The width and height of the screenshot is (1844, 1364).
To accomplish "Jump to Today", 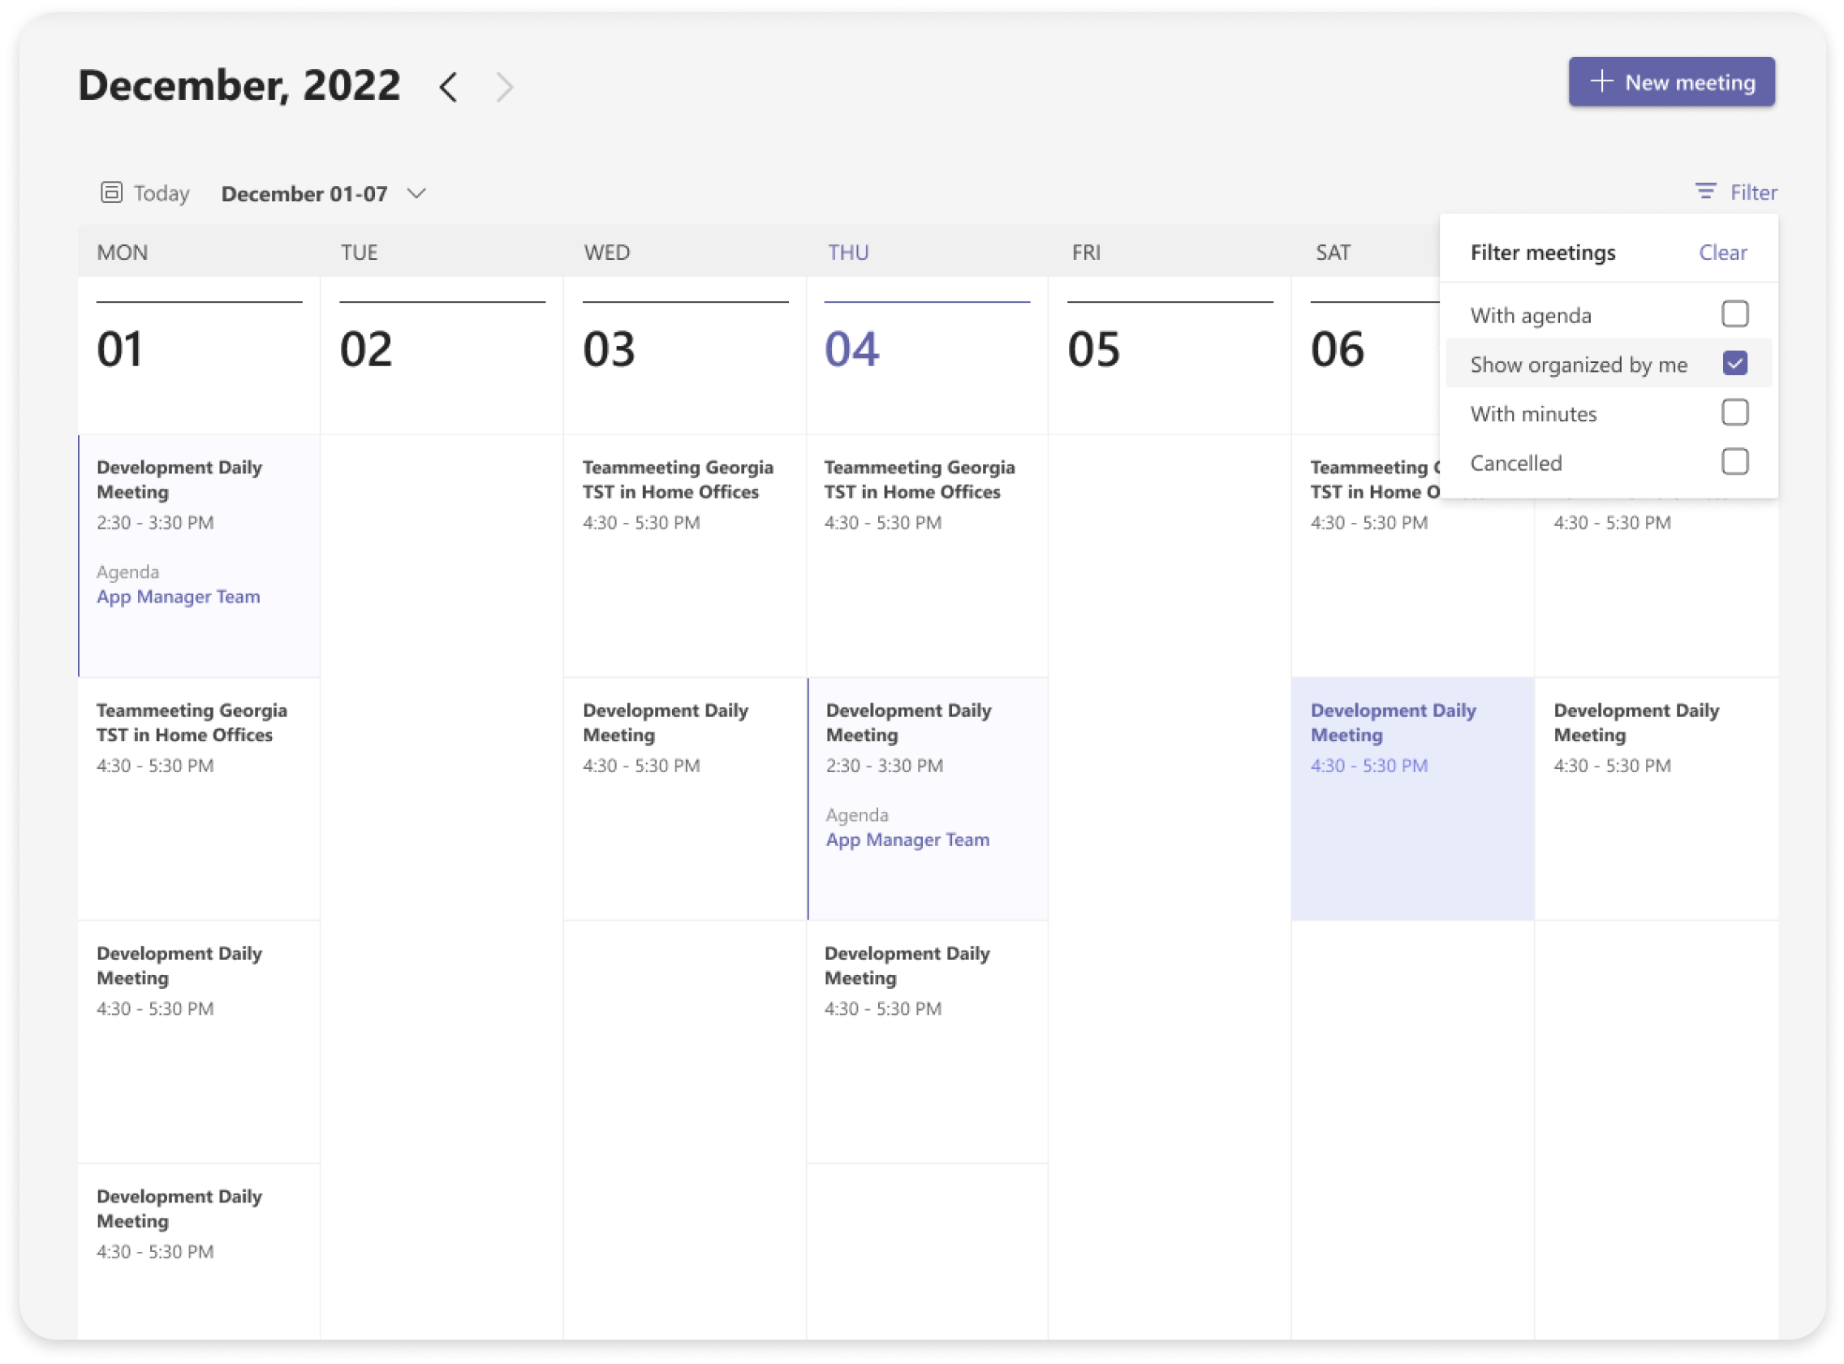I will [161, 193].
